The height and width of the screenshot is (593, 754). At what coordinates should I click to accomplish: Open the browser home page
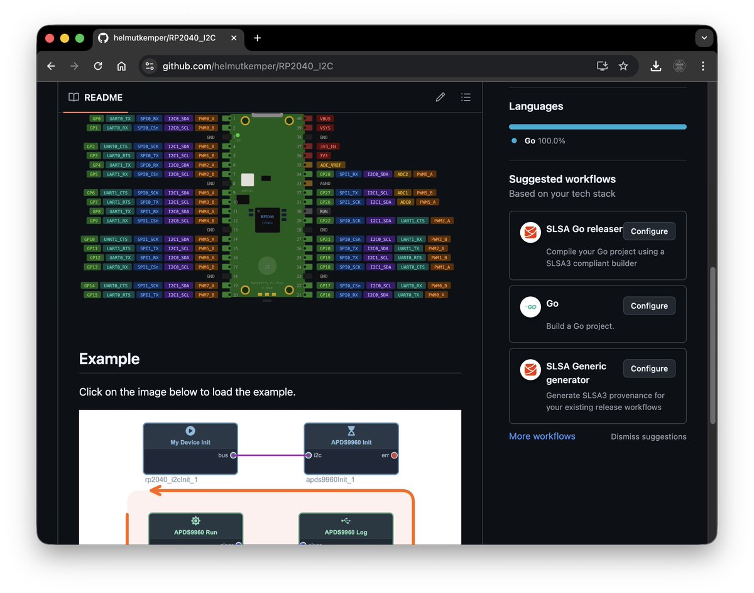click(x=122, y=66)
